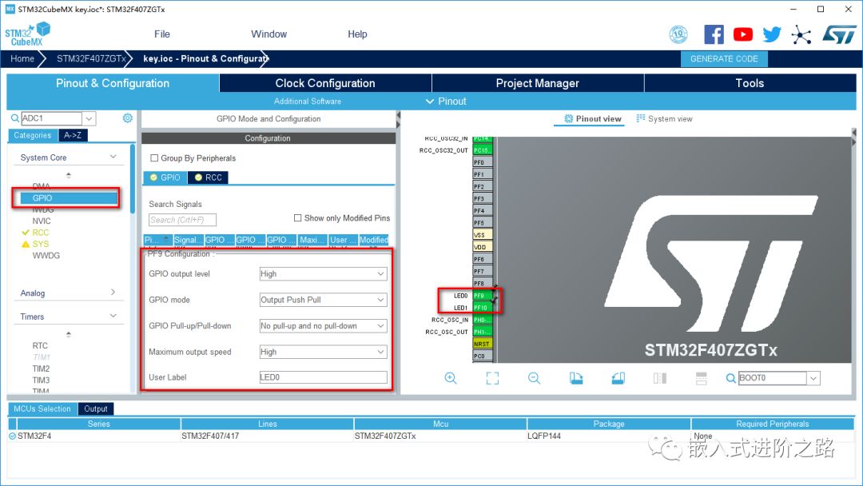Click the pin search magnifier icon
863x486 pixels.
730,378
